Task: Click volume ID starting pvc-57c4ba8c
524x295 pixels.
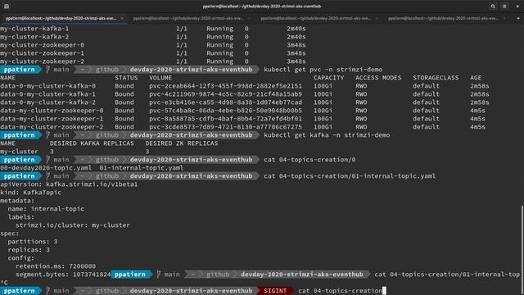Action: pos(226,111)
